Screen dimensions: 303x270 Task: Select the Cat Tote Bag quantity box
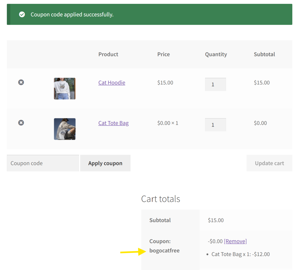215,125
